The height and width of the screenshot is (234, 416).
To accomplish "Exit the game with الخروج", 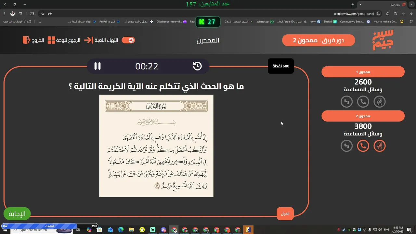I will [33, 40].
